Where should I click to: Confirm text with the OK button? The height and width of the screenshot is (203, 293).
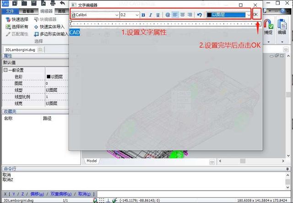tap(255, 15)
